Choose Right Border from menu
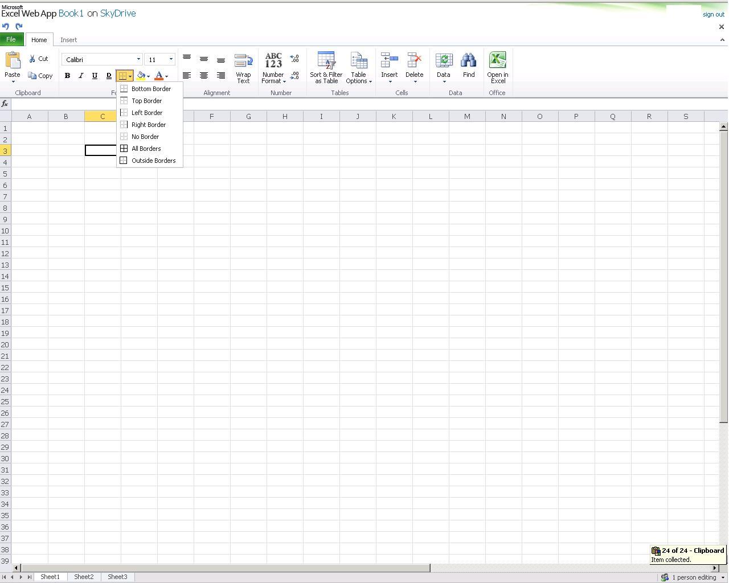Screen dimensions: 729x583 (150, 125)
